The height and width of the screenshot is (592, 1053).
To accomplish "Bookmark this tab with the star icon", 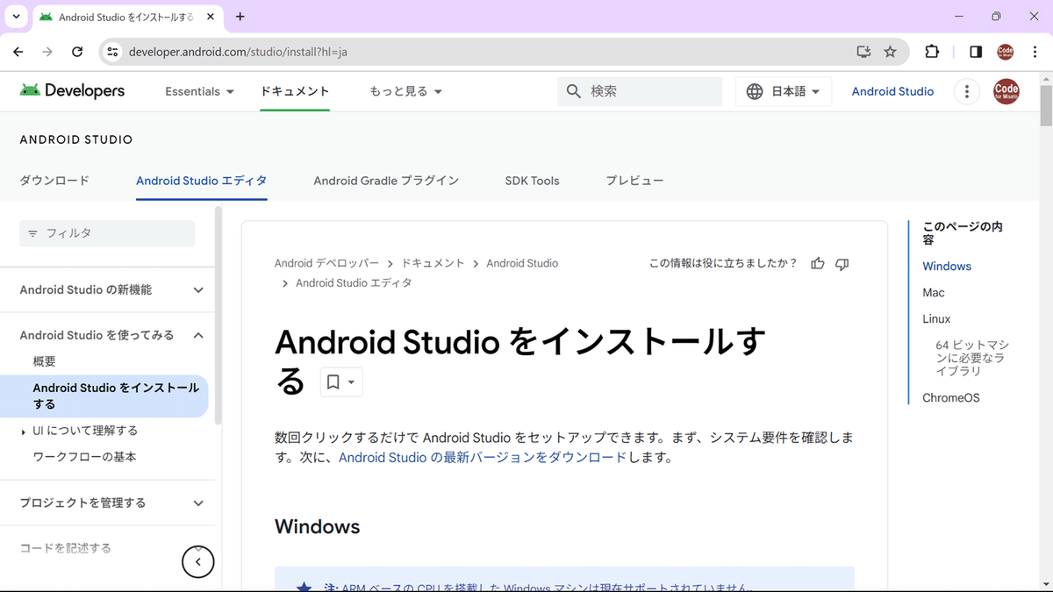I will (890, 52).
